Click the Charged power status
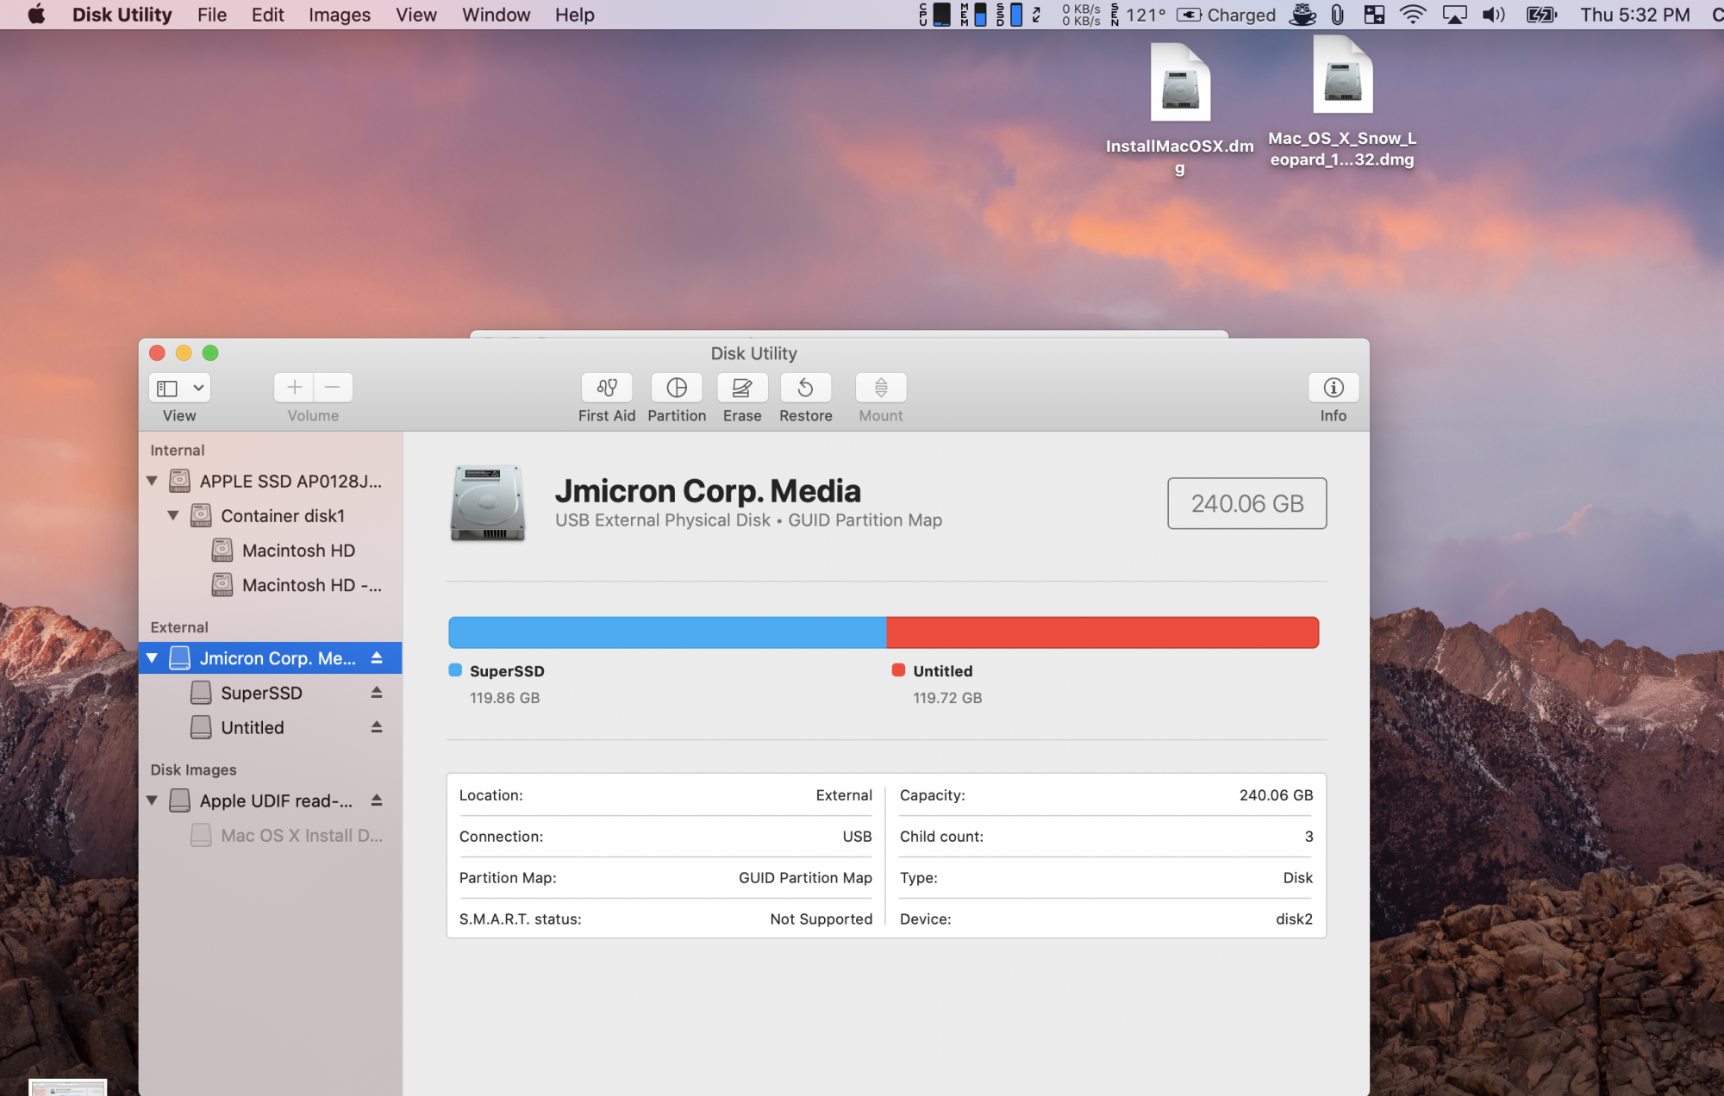 (1226, 15)
